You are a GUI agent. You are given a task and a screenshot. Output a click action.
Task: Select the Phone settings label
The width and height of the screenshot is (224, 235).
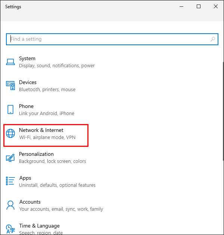point(26,106)
